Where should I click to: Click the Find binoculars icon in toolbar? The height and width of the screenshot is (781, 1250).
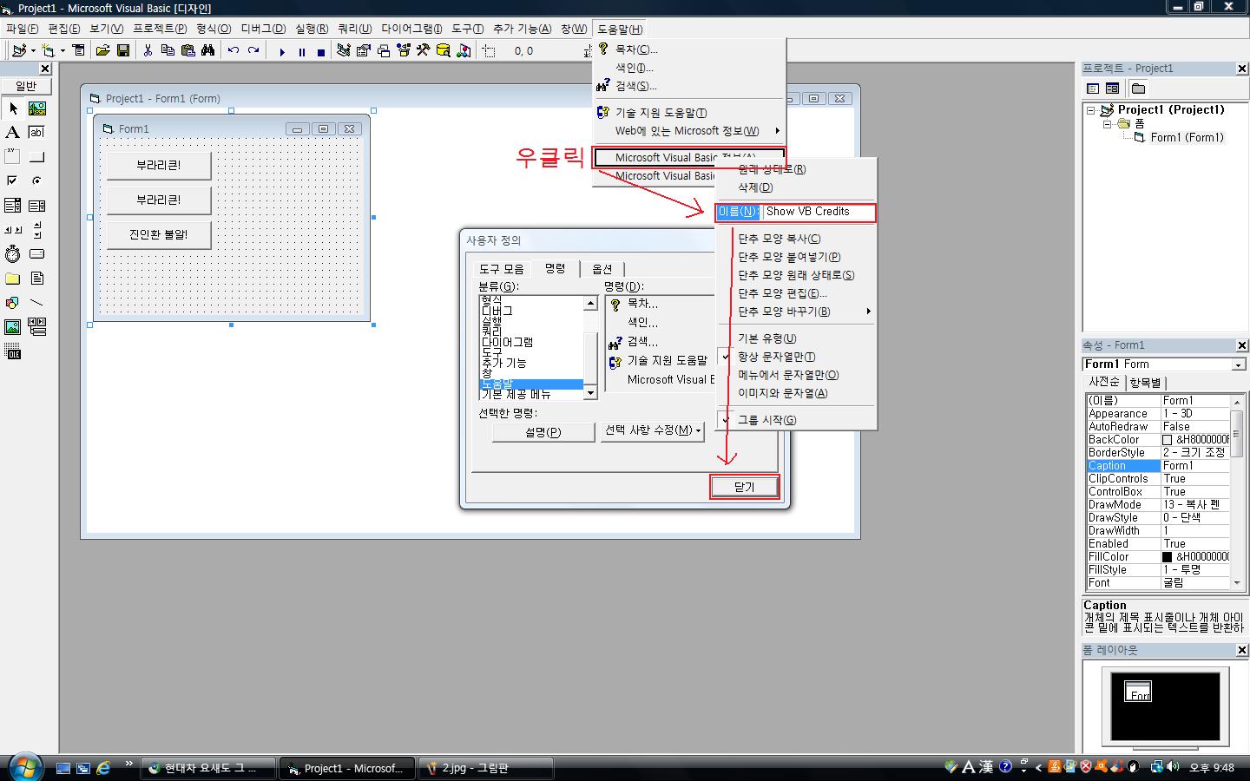coord(207,51)
